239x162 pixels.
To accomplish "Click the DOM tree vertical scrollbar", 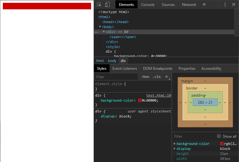I will pos(237,23).
